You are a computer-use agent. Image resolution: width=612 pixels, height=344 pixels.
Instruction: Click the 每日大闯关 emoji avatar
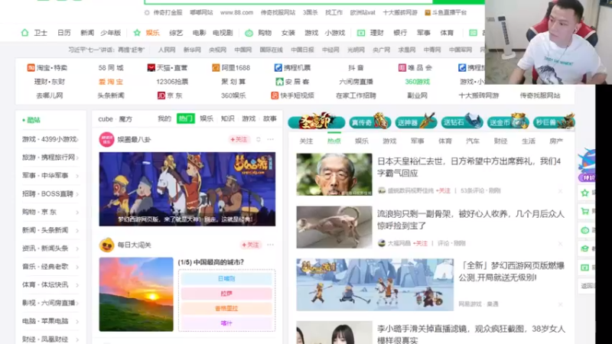106,245
